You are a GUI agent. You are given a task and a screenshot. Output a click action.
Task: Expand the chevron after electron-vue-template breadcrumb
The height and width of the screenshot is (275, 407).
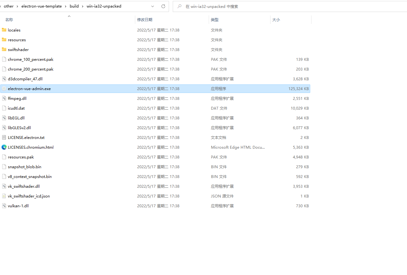(x=66, y=6)
